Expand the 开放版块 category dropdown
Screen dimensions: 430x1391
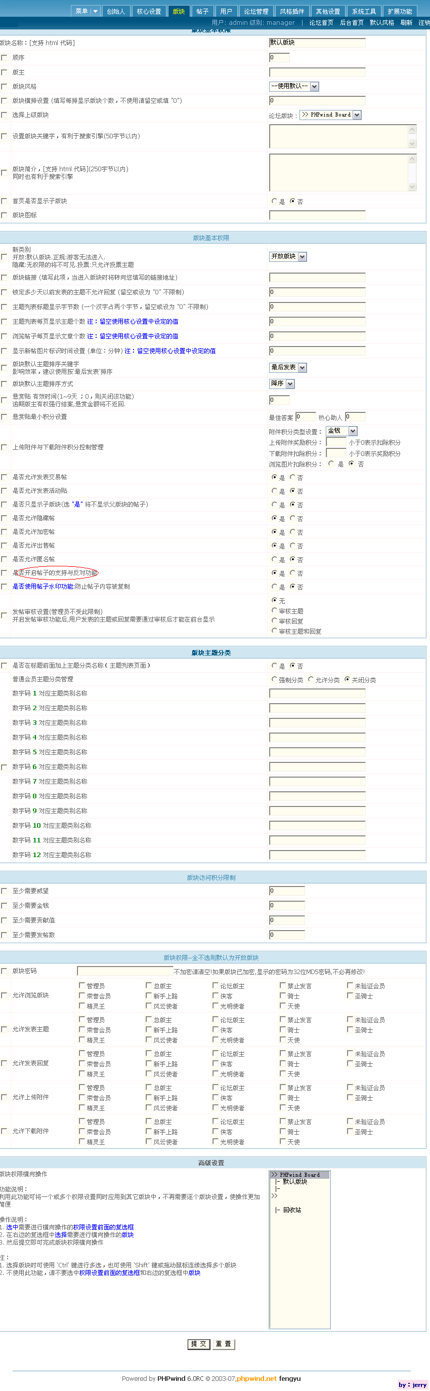coord(288,256)
